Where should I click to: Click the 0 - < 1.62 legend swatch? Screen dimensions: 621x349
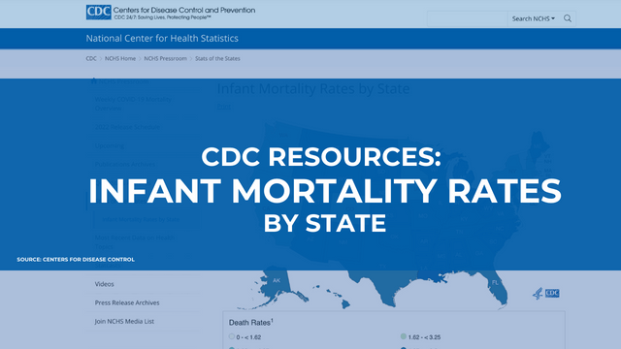coord(232,336)
